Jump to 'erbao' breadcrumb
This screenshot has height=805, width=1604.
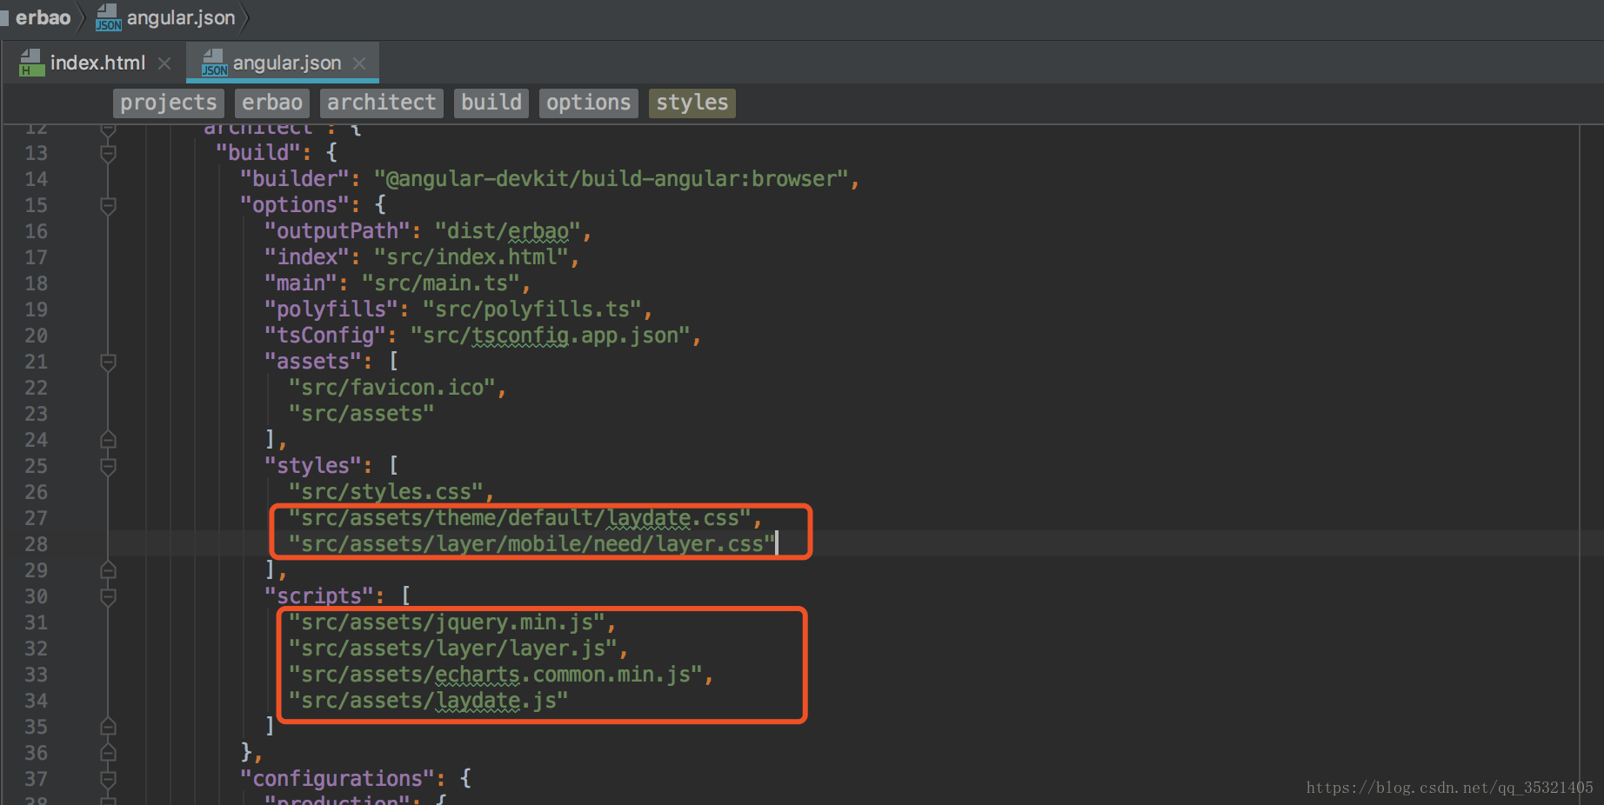(271, 103)
